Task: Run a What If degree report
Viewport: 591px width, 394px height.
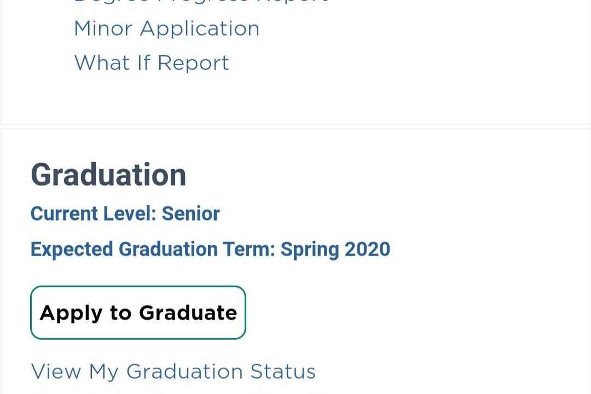Action: tap(152, 63)
